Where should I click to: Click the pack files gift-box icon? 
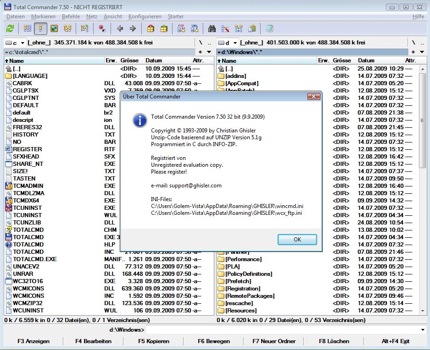pos(151,28)
